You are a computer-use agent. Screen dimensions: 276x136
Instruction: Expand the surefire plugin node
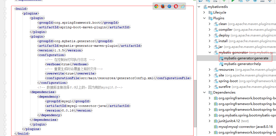click(209, 87)
